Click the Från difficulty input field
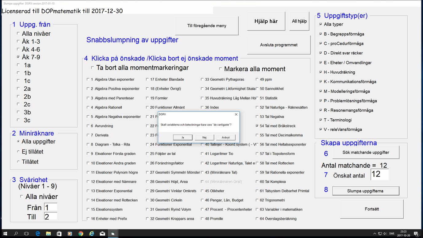 [50, 207]
